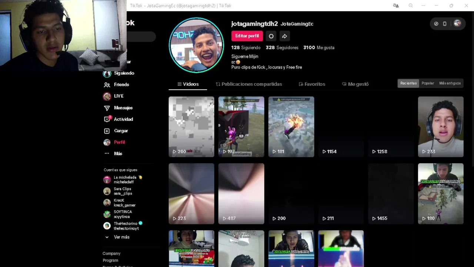This screenshot has width=474, height=267.
Task: Click the zoom-out magnifier icon in title bar
Action: coord(411,6)
